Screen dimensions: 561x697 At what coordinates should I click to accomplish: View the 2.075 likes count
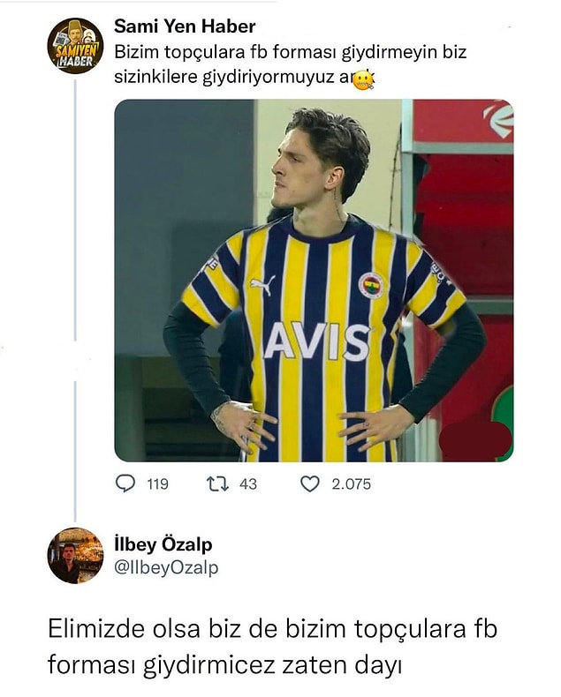point(351,484)
